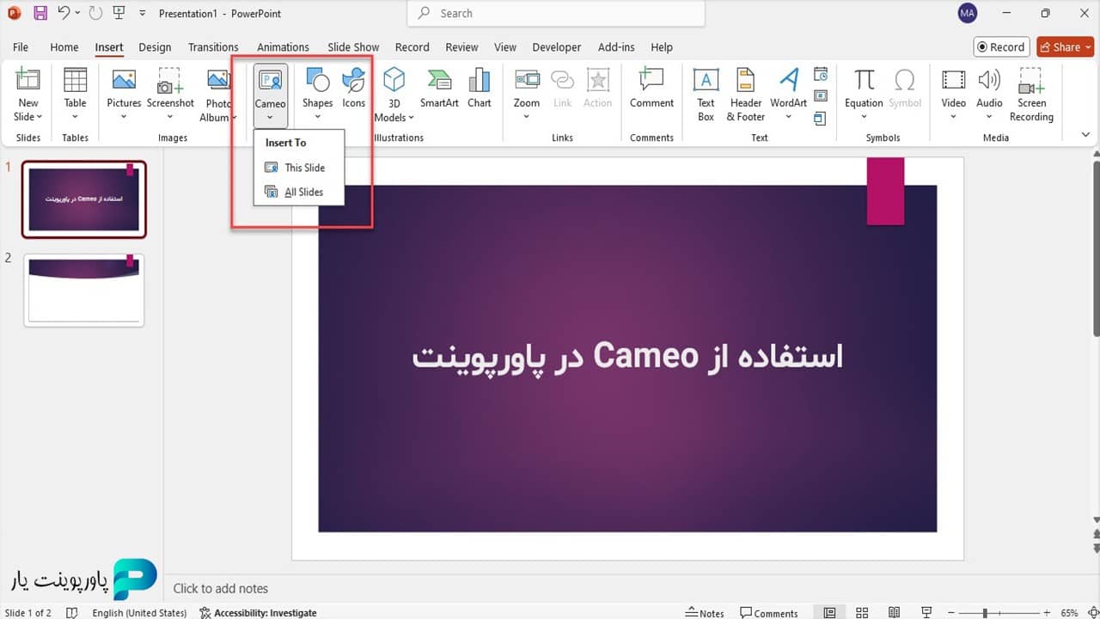Viewport: 1100px width, 619px height.
Task: Go to the Slide Show tab
Action: pos(353,47)
